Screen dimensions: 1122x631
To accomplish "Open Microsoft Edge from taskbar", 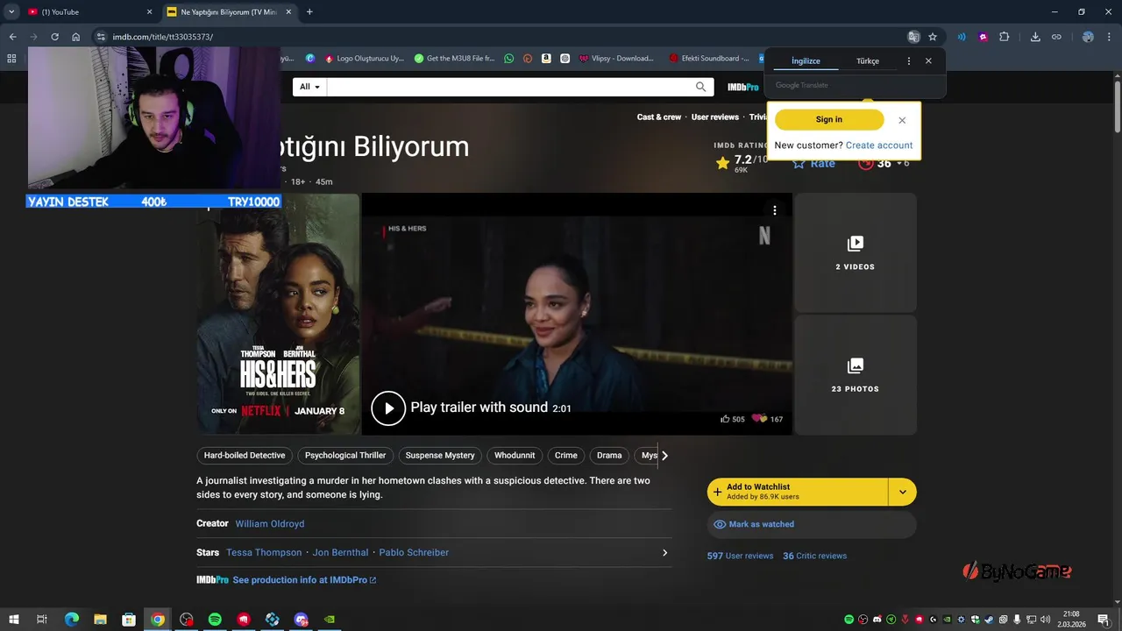I will tap(71, 620).
